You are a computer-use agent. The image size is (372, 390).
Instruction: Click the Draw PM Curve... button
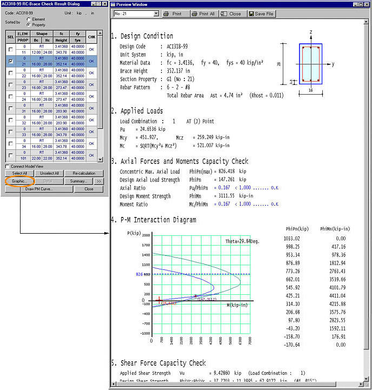[39, 189]
